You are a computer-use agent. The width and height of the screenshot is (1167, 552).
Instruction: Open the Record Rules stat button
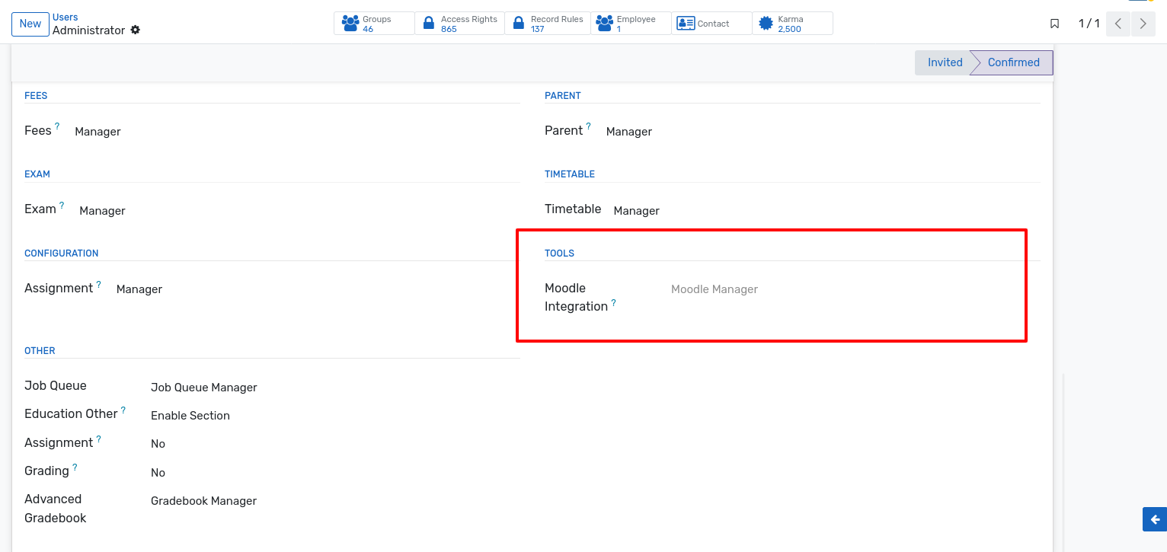point(547,24)
